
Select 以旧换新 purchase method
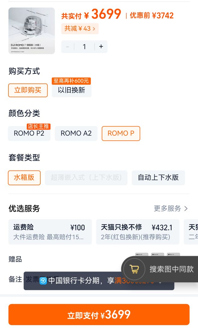coord(72,90)
